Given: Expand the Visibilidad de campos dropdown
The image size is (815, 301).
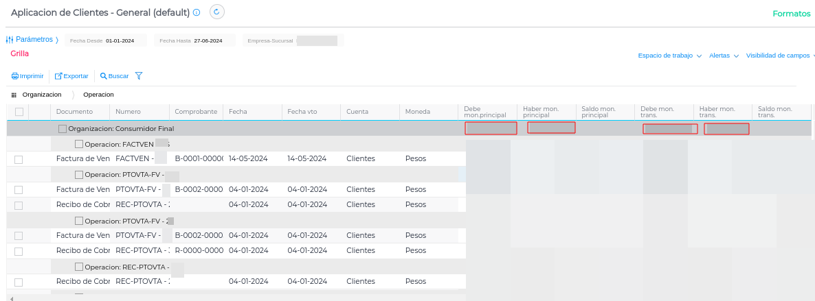Looking at the screenshot, I should click(780, 56).
